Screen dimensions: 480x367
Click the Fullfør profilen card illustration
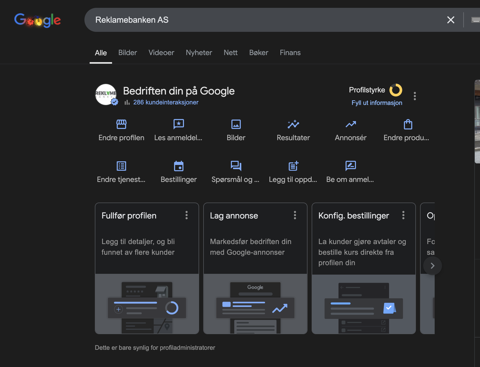click(147, 304)
